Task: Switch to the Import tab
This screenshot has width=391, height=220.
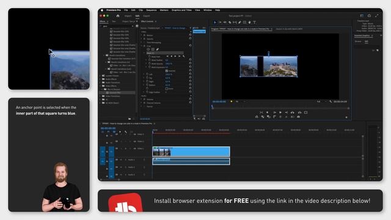Action: tap(128, 16)
